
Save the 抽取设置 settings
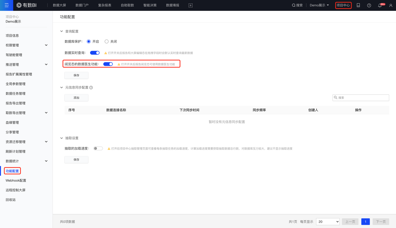76,160
